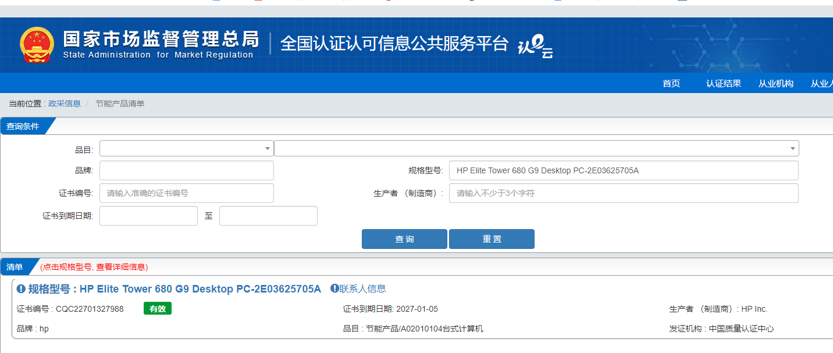The width and height of the screenshot is (833, 353).
Task: Click the info icon before 联系人信息
Action: click(x=334, y=288)
